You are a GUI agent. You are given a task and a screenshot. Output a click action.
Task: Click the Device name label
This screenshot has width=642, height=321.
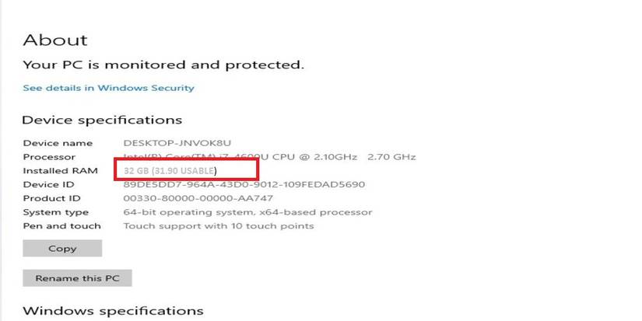pyautogui.click(x=58, y=143)
